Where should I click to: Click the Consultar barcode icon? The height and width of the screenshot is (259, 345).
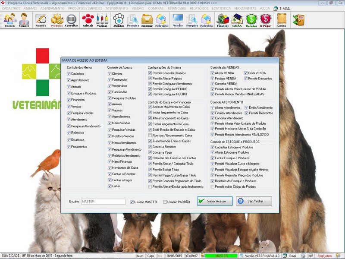[x=71, y=20]
